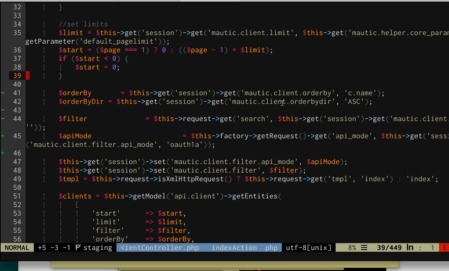Image resolution: width=449 pixels, height=271 pixels.
Task: Select the ientController.php filename segment
Action: [160, 247]
